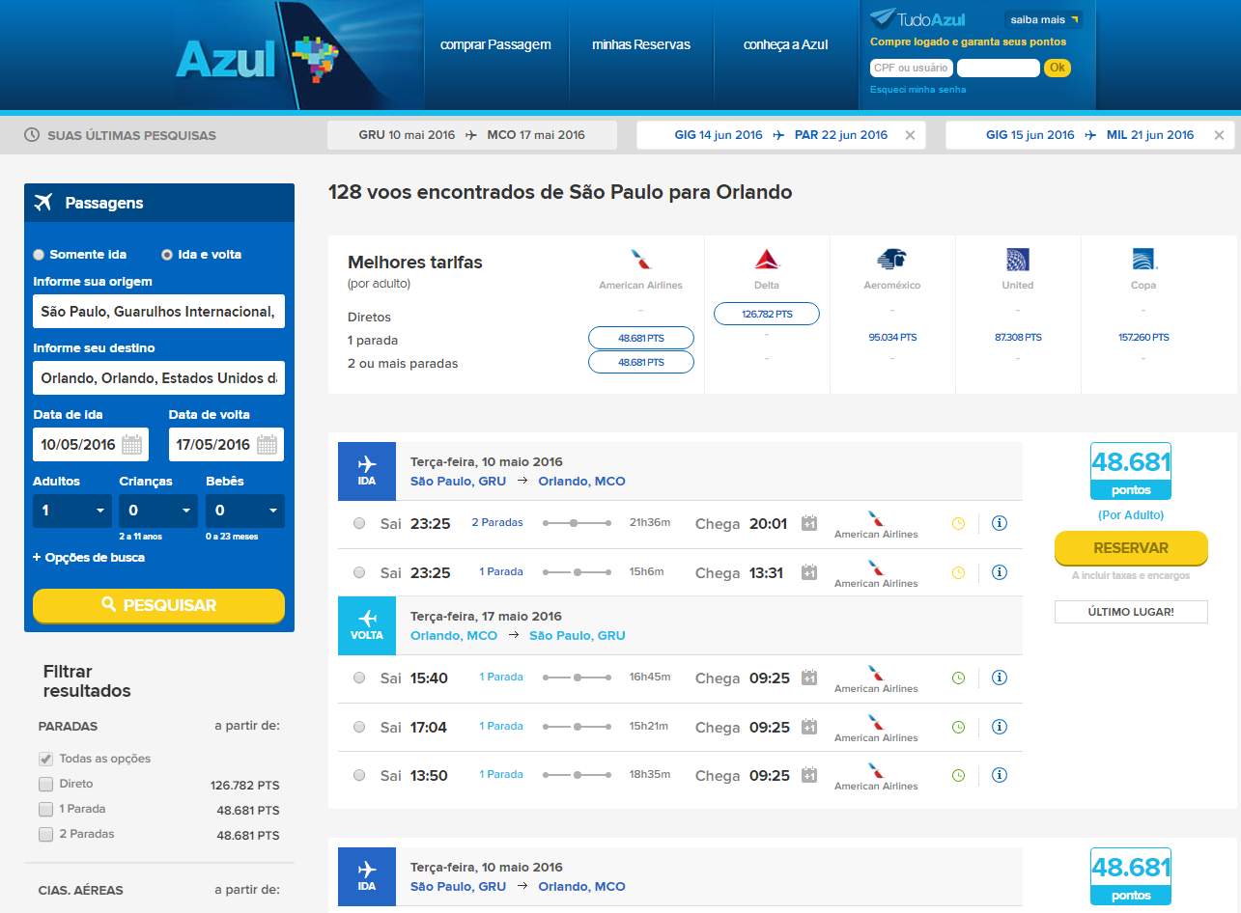Click green clock icon on 15h21m flight
1241x913 pixels.
click(958, 727)
